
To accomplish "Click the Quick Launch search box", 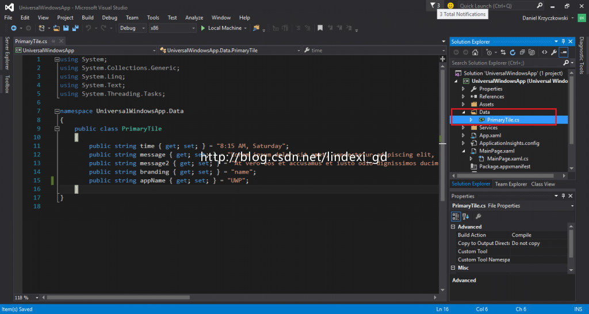I will coord(496,6).
